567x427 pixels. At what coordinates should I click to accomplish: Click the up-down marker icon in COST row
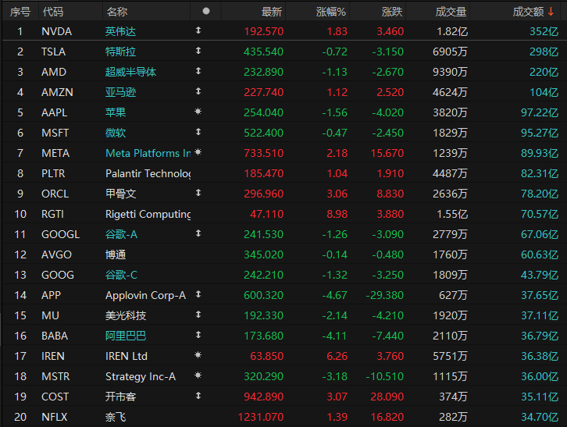tap(198, 396)
